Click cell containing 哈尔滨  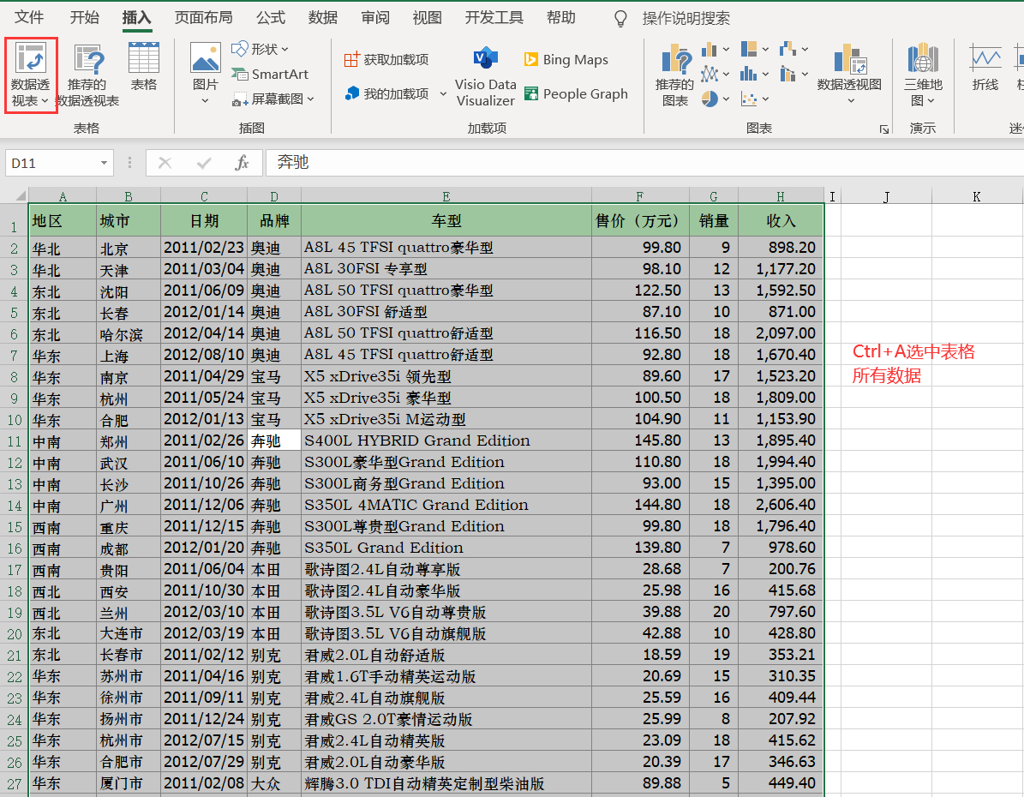click(128, 334)
